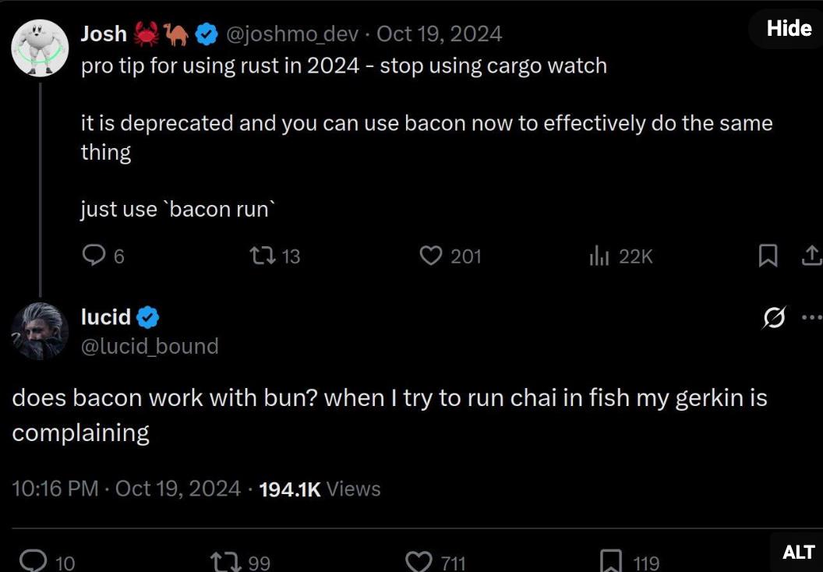Open the Oct 19, 2024 timestamp
Screen dimensions: 823x572
coord(440,34)
